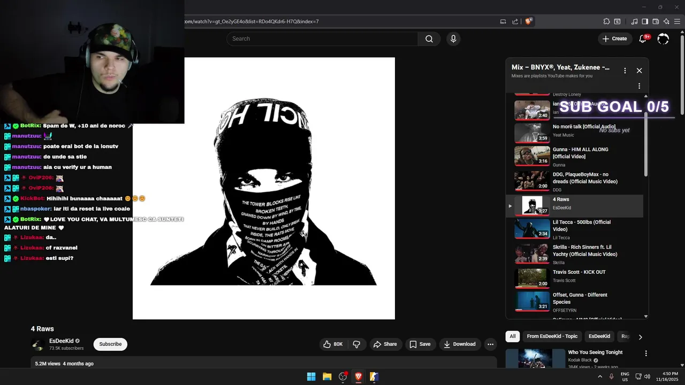Toggle the browser sidebar panel icon
This screenshot has height=385, width=685.
(645, 21)
